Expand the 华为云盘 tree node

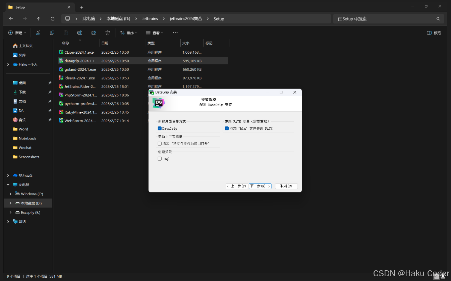coord(8,175)
